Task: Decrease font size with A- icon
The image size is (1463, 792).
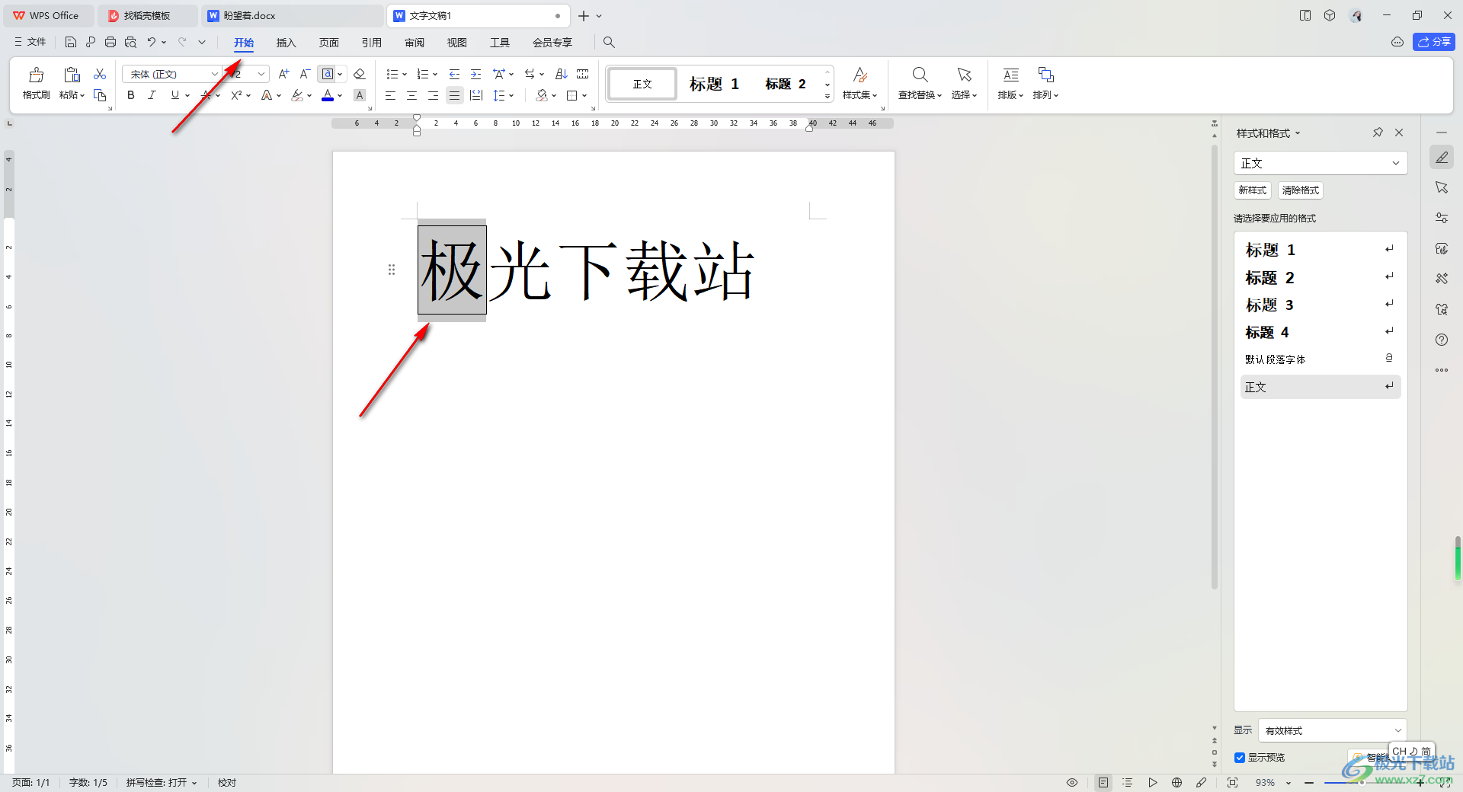Action: tap(305, 74)
